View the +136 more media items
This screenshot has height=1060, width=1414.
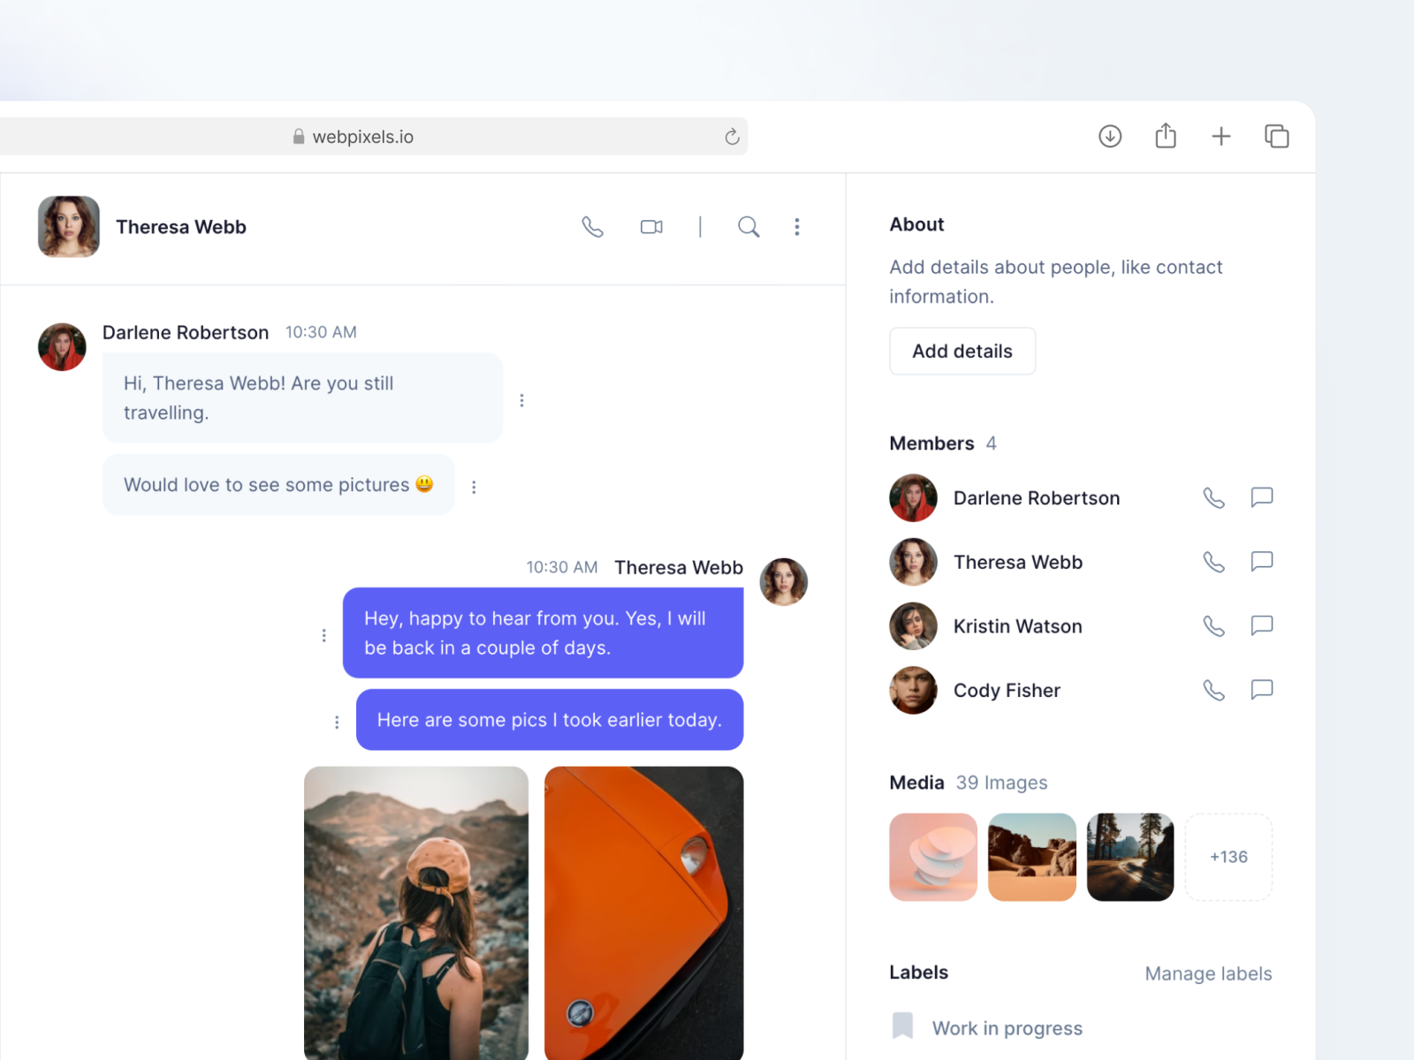pyautogui.click(x=1228, y=857)
